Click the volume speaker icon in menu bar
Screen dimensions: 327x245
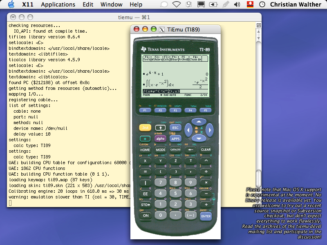pos(237,4)
